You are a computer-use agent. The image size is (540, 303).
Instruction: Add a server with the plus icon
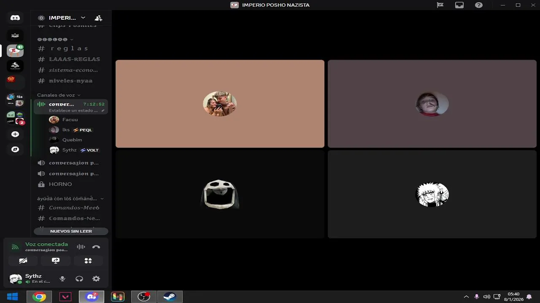(15, 134)
